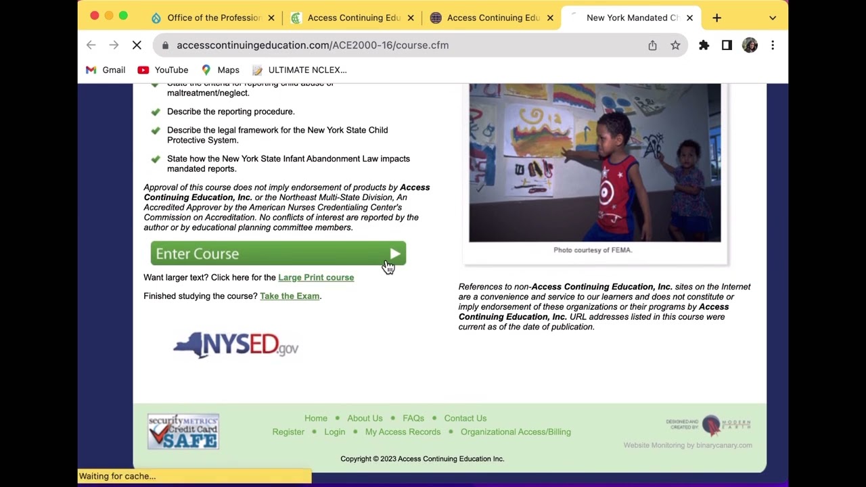
Task: Click the macOS yellow minimize button
Action: click(x=109, y=16)
